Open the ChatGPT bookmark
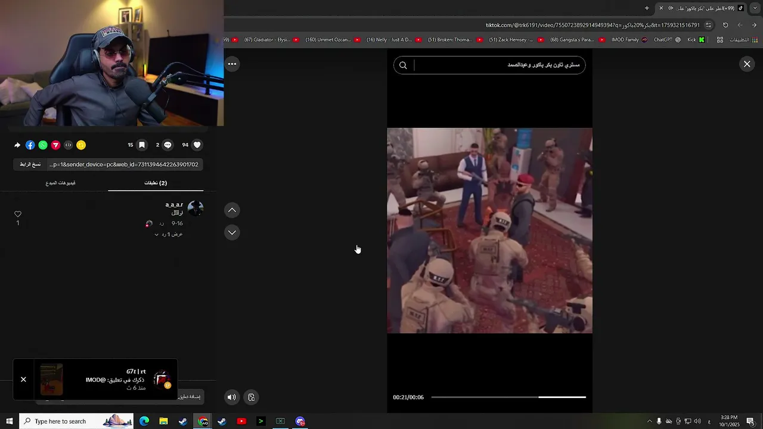The image size is (763, 429). 667,40
